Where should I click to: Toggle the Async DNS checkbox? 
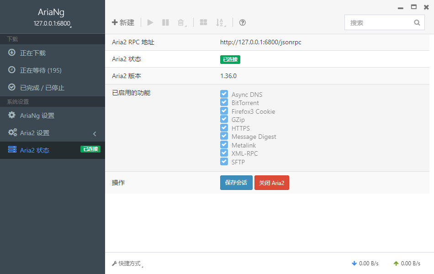[224, 94]
